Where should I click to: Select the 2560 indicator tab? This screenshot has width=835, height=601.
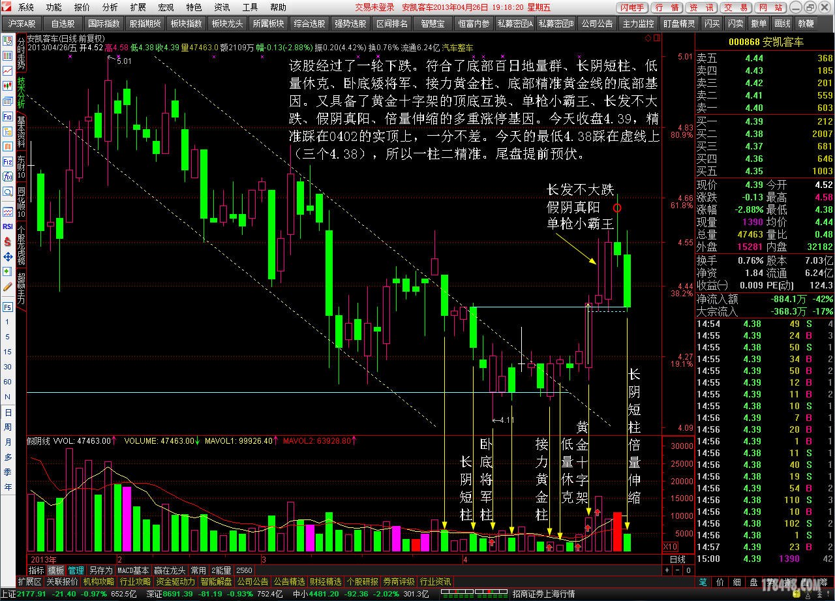pyautogui.click(x=244, y=570)
